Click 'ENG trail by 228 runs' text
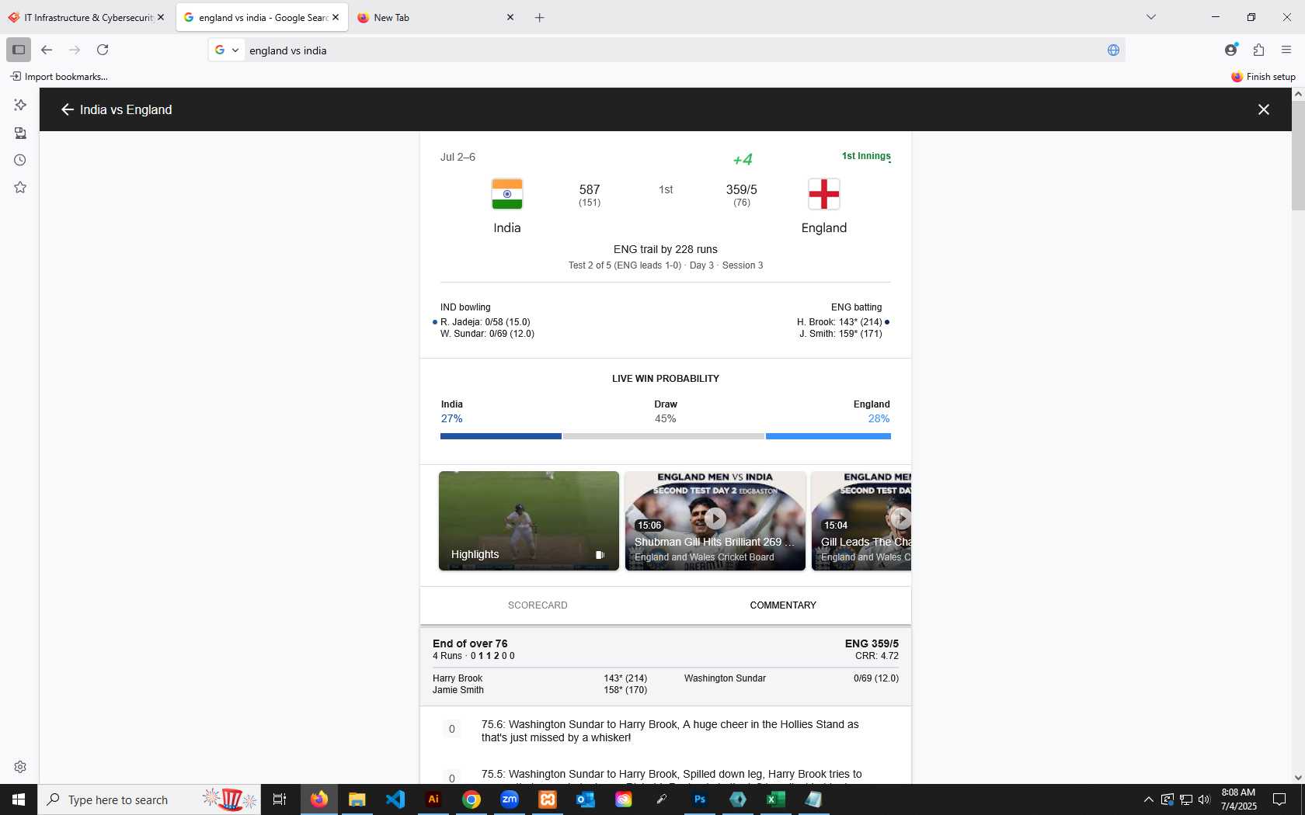Image resolution: width=1305 pixels, height=815 pixels. click(x=666, y=249)
